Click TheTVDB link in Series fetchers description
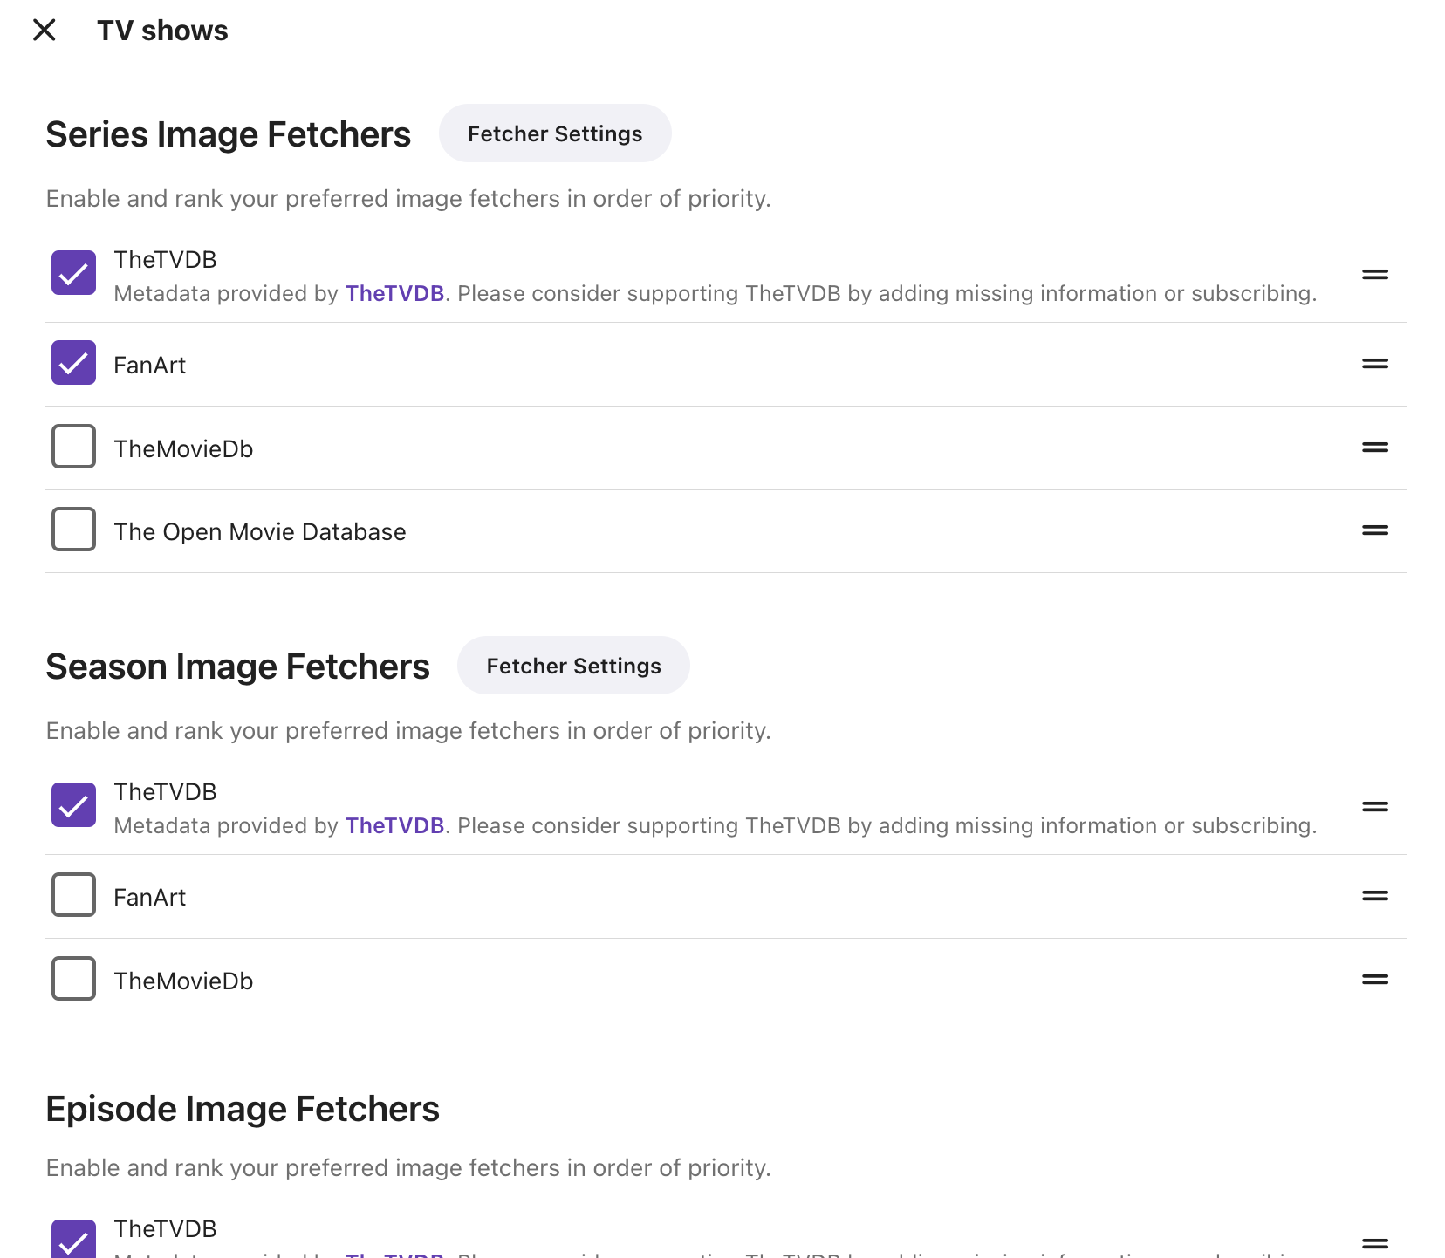The image size is (1445, 1258). [x=394, y=294]
